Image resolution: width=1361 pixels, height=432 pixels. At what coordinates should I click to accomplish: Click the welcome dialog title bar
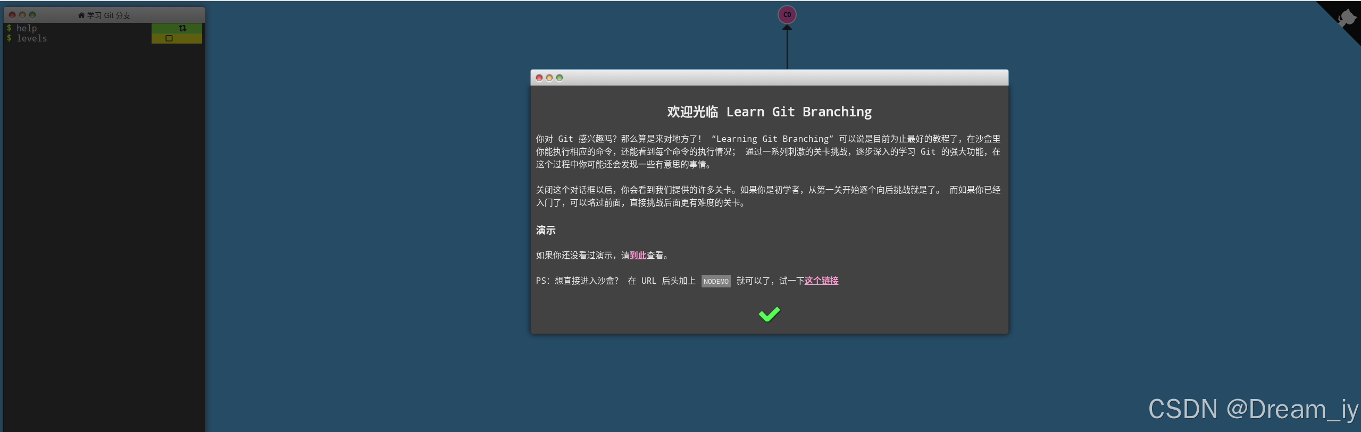[x=769, y=78]
